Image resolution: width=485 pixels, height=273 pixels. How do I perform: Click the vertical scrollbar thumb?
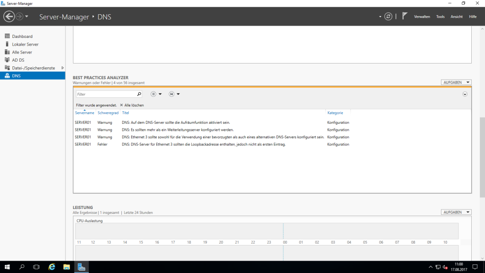pos(482,157)
